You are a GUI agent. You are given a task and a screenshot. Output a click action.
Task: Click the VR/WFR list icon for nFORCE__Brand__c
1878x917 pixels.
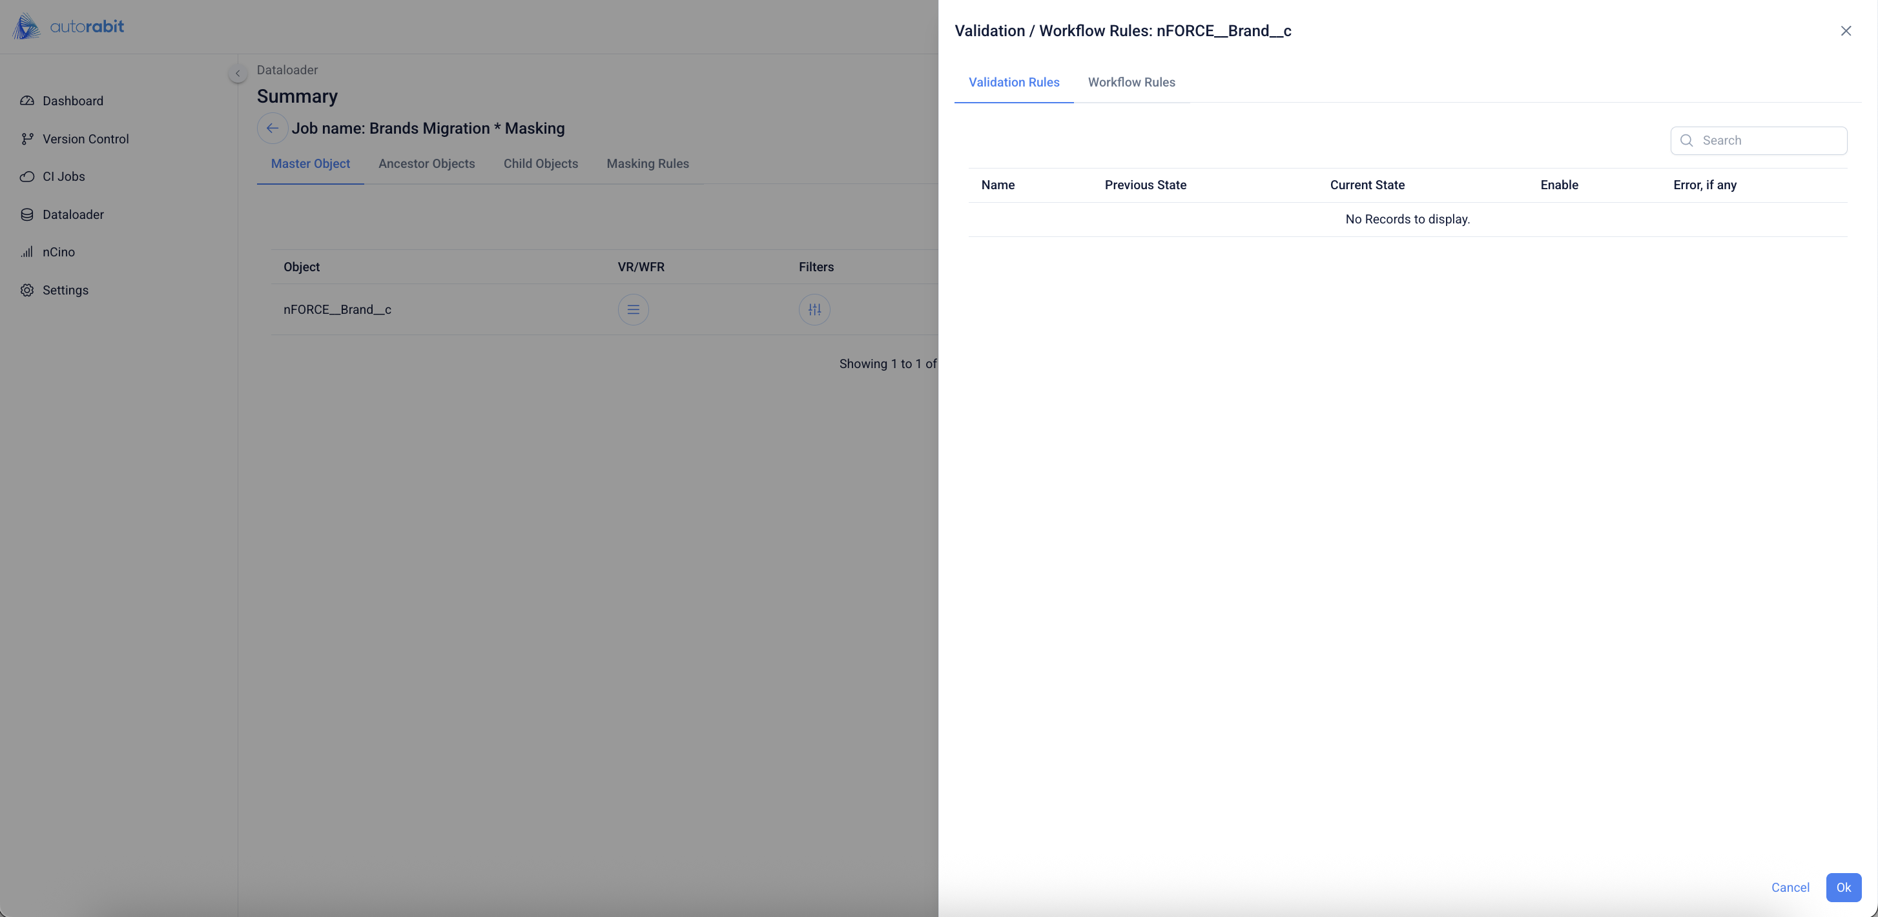coord(633,310)
